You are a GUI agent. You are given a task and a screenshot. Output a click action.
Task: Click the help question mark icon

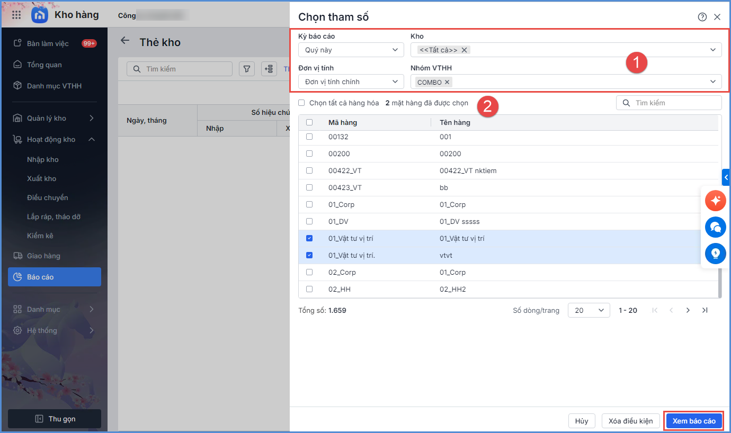pyautogui.click(x=702, y=17)
